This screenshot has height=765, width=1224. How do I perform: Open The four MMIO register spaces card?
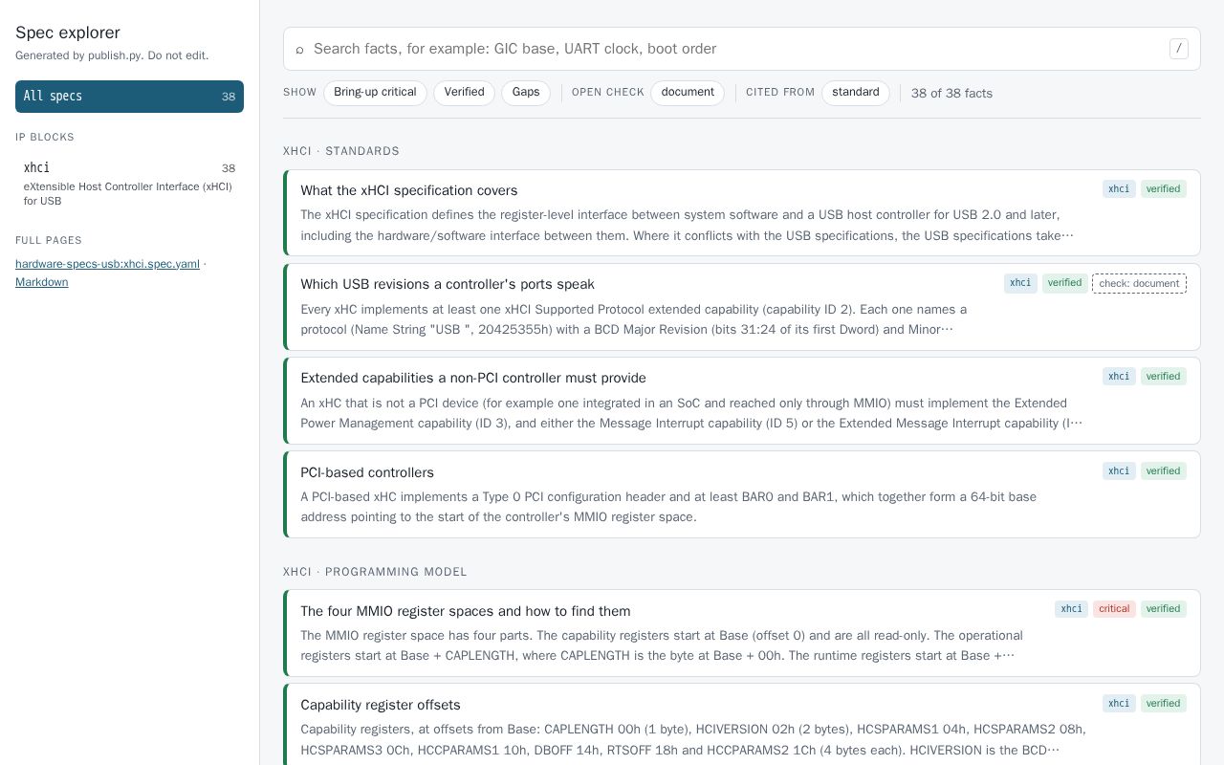coord(742,633)
